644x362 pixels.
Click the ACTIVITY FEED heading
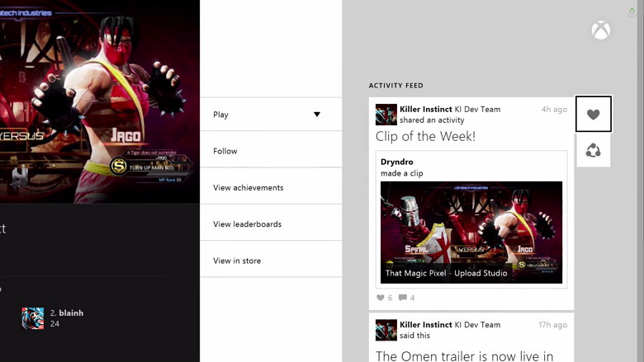(396, 86)
